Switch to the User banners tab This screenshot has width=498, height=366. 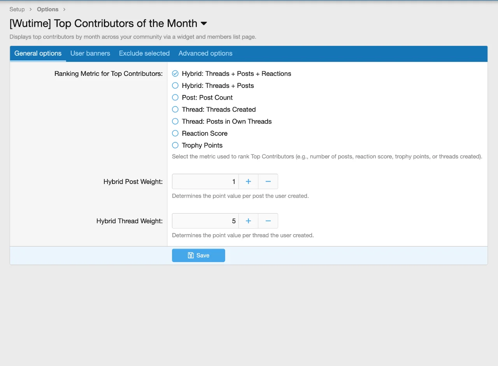coord(90,54)
